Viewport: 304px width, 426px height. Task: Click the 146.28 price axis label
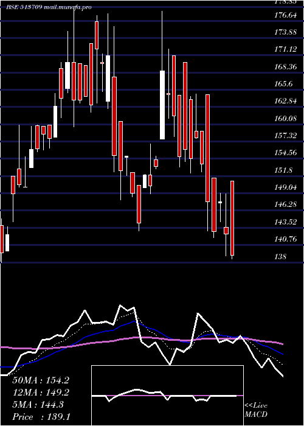(x=285, y=204)
